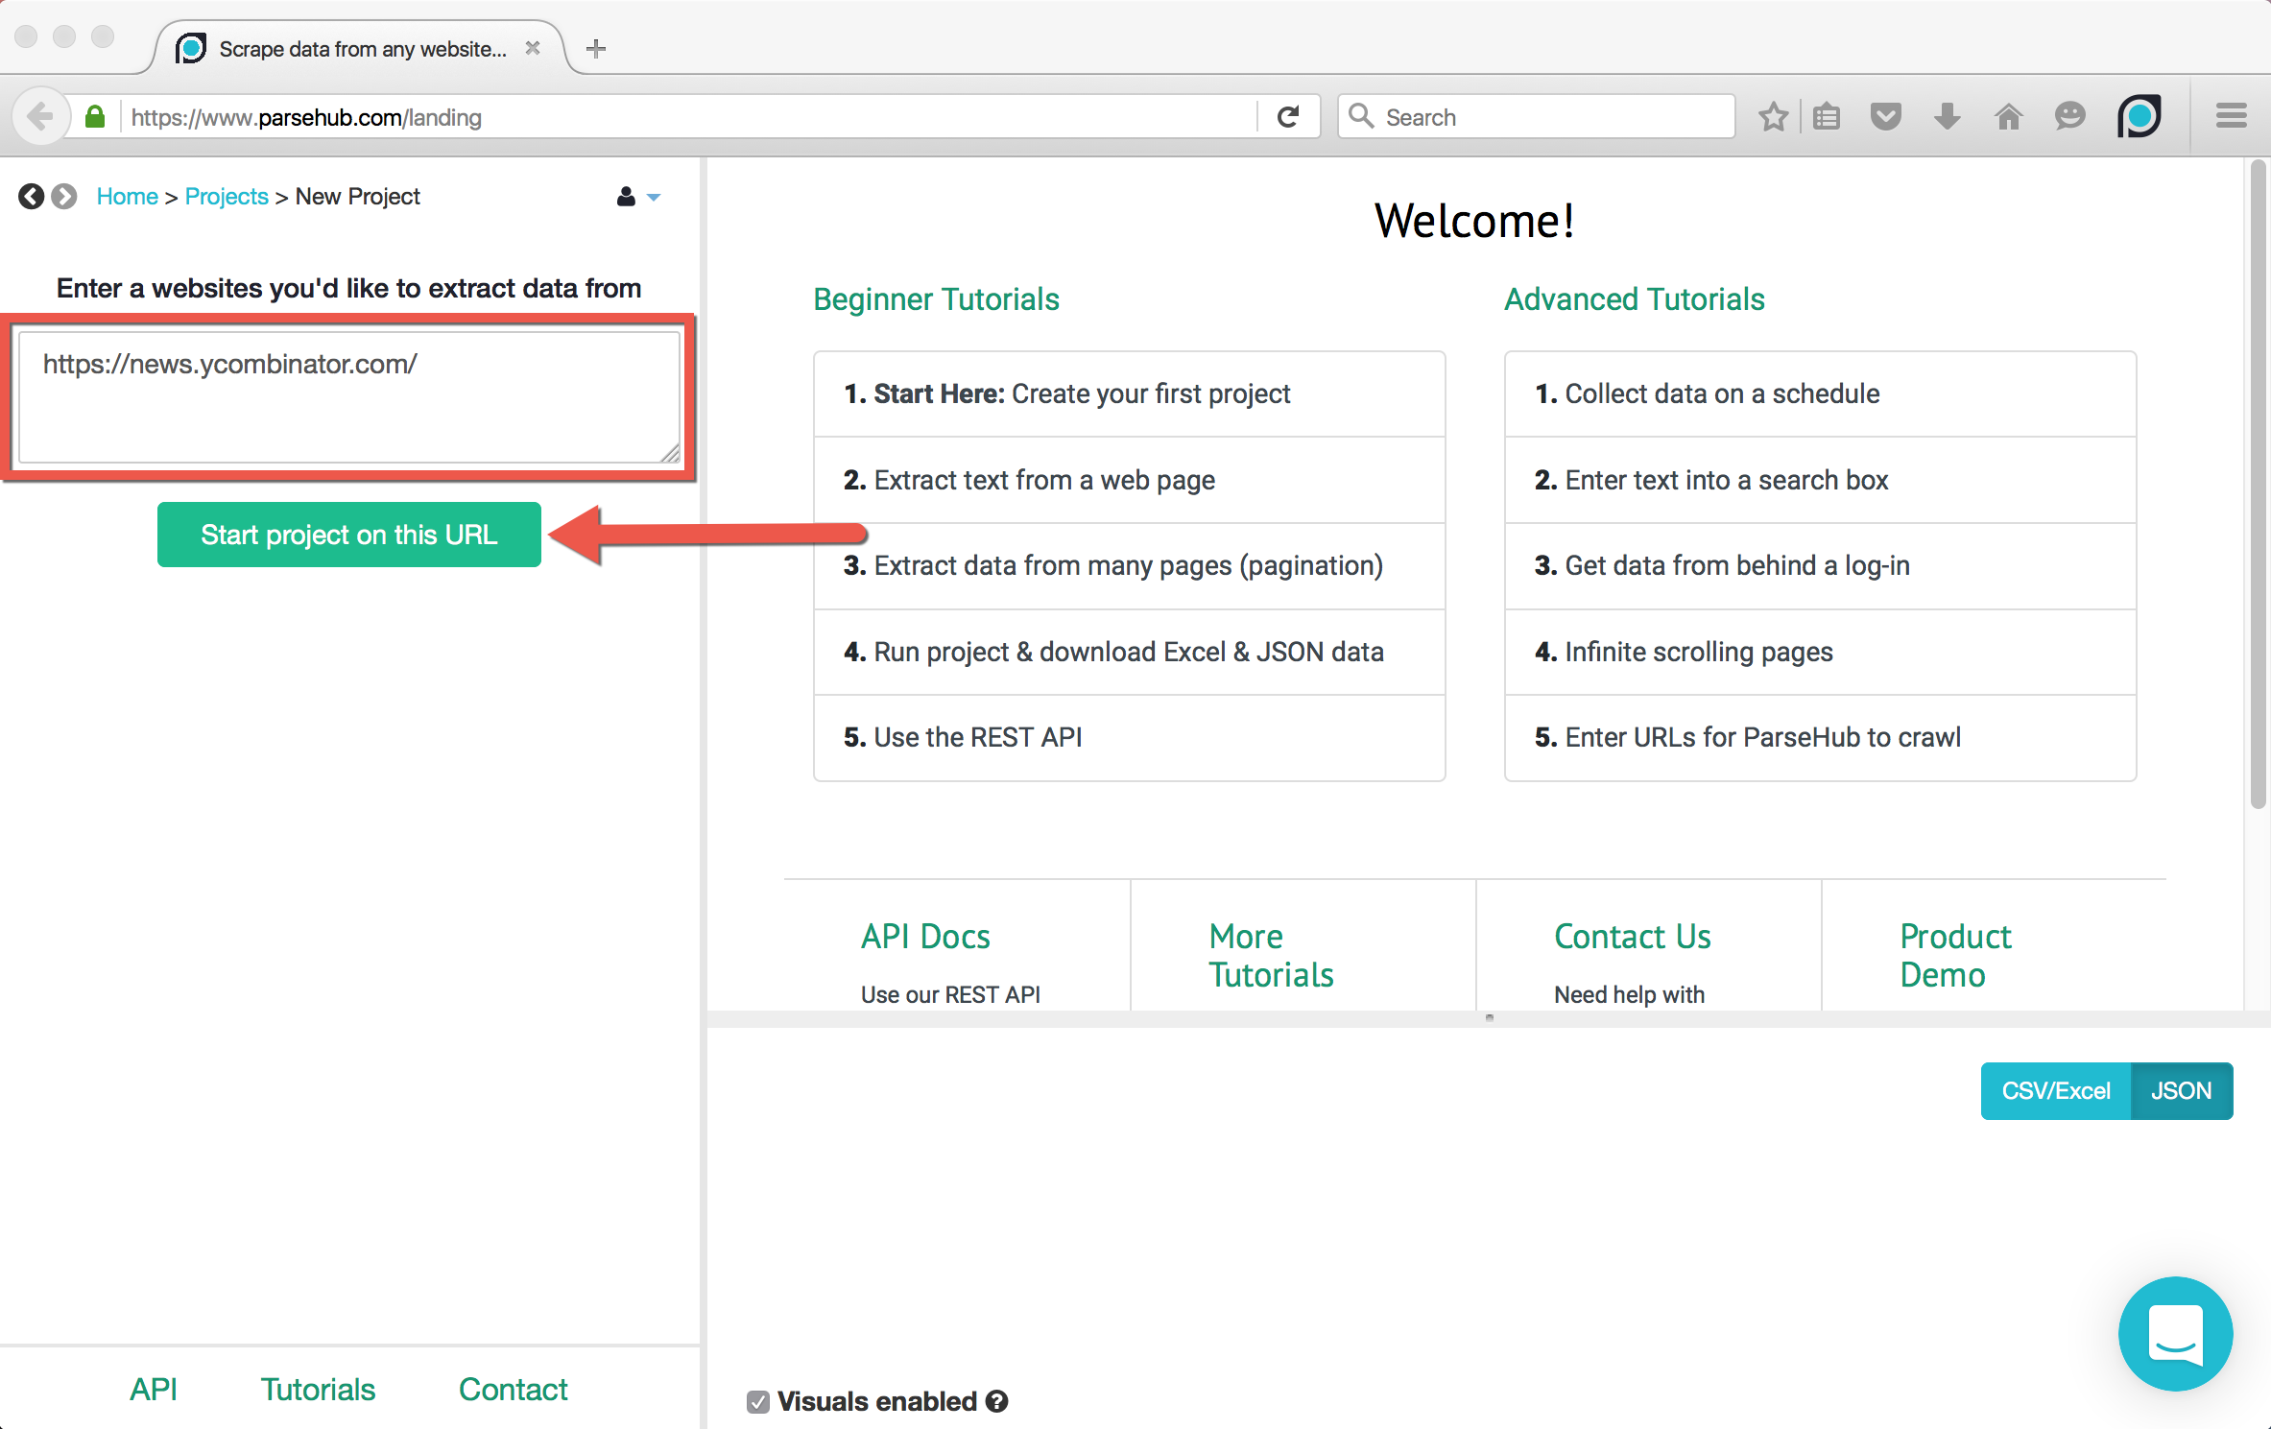This screenshot has width=2271, height=1429.
Task: Open the Intercom chat bubble
Action: (x=2175, y=1334)
